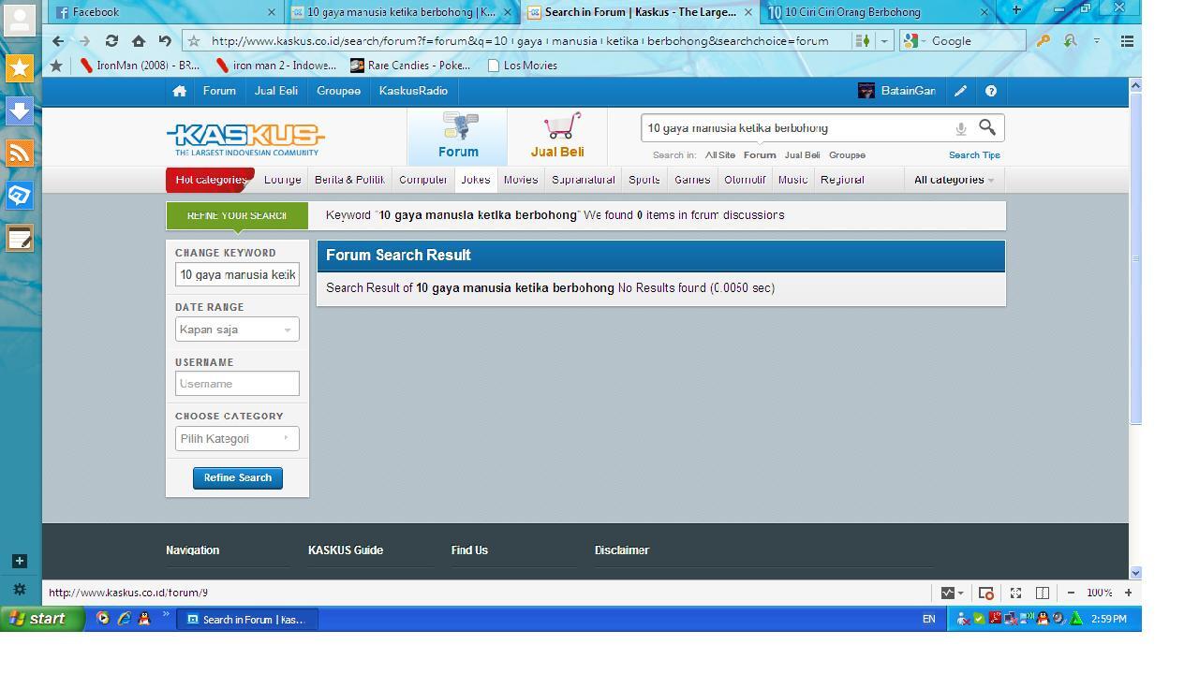Toggle split screen status bar icon
The height and width of the screenshot is (674, 1199).
pyautogui.click(x=1042, y=593)
